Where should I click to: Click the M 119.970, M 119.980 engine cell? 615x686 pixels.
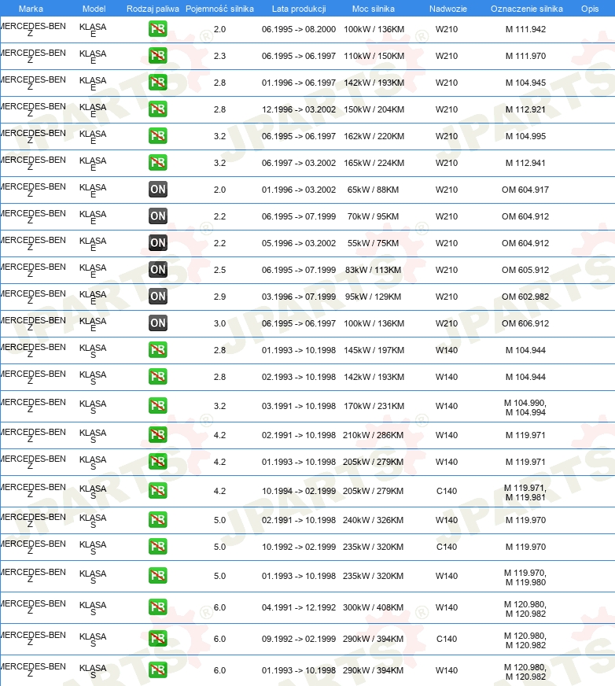point(525,577)
